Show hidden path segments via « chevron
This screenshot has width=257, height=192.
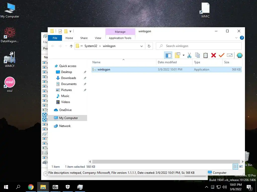tap(82, 46)
